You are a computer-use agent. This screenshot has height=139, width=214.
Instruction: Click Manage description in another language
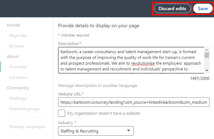(97, 86)
